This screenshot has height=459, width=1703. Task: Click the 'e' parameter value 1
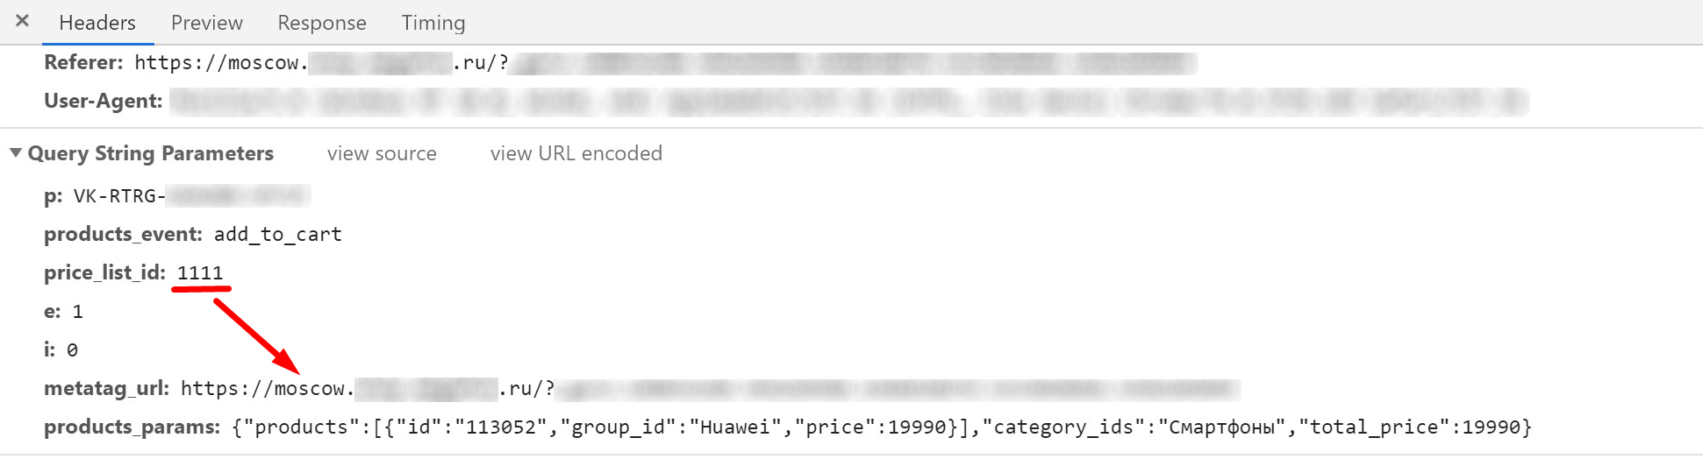[x=77, y=311]
